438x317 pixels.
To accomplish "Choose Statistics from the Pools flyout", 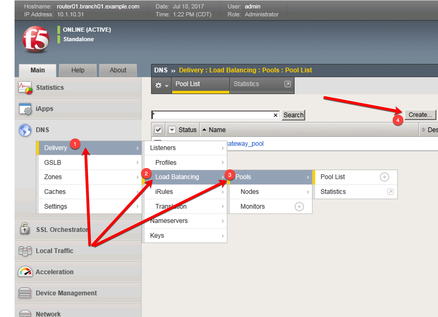I will (355, 192).
